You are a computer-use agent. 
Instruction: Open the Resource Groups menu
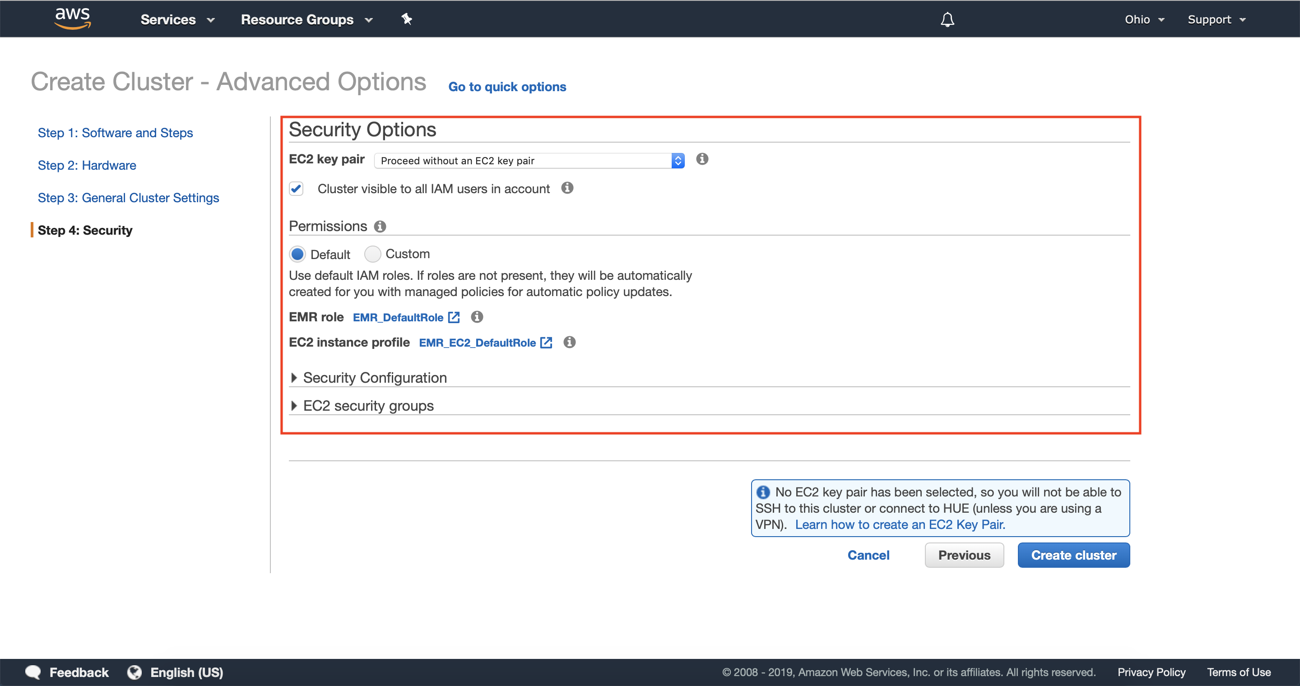pyautogui.click(x=306, y=19)
